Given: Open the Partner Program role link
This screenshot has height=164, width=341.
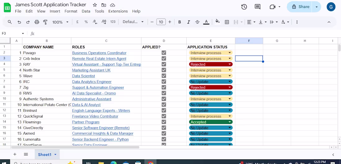Looking at the screenshot, I should 86,122.
